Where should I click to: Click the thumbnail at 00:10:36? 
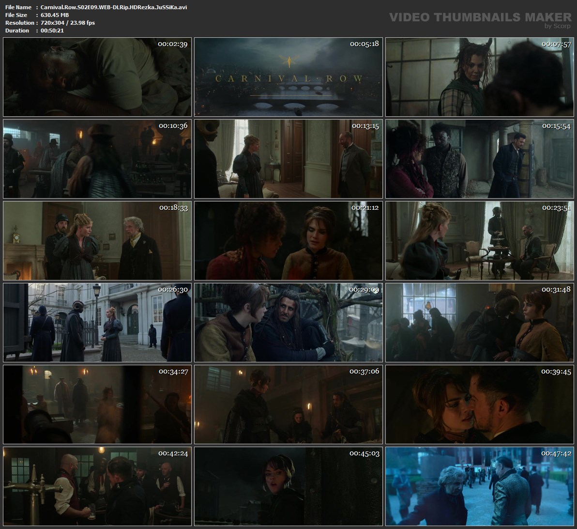click(97, 159)
